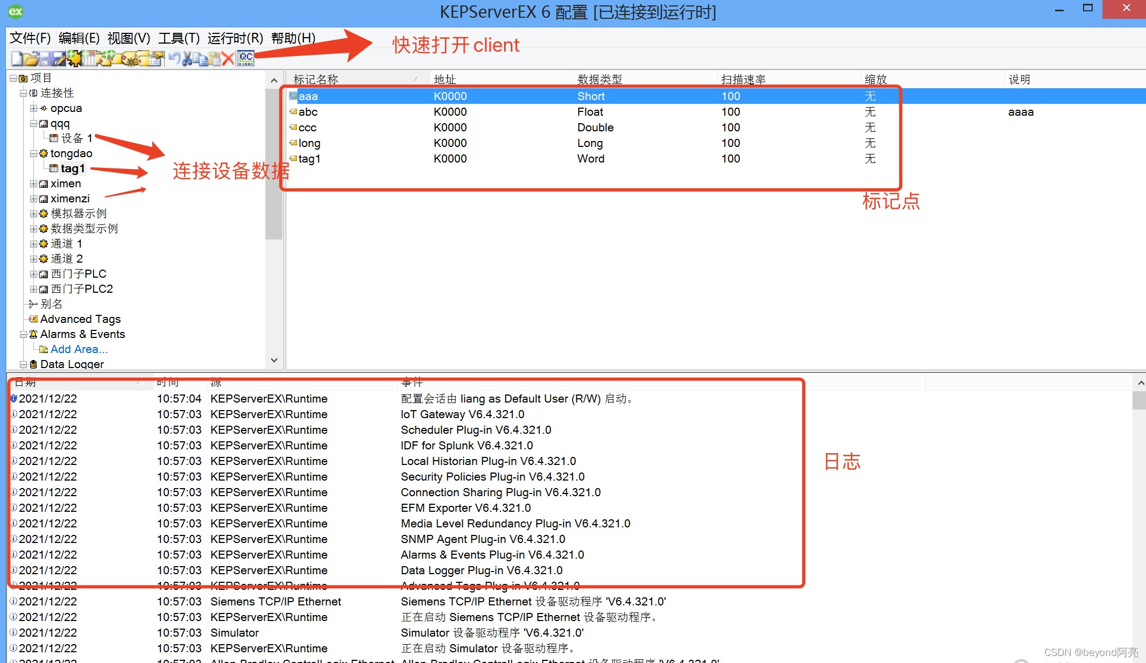1146x663 pixels.
Task: Select the tag1 row of type Word
Action: click(716, 159)
